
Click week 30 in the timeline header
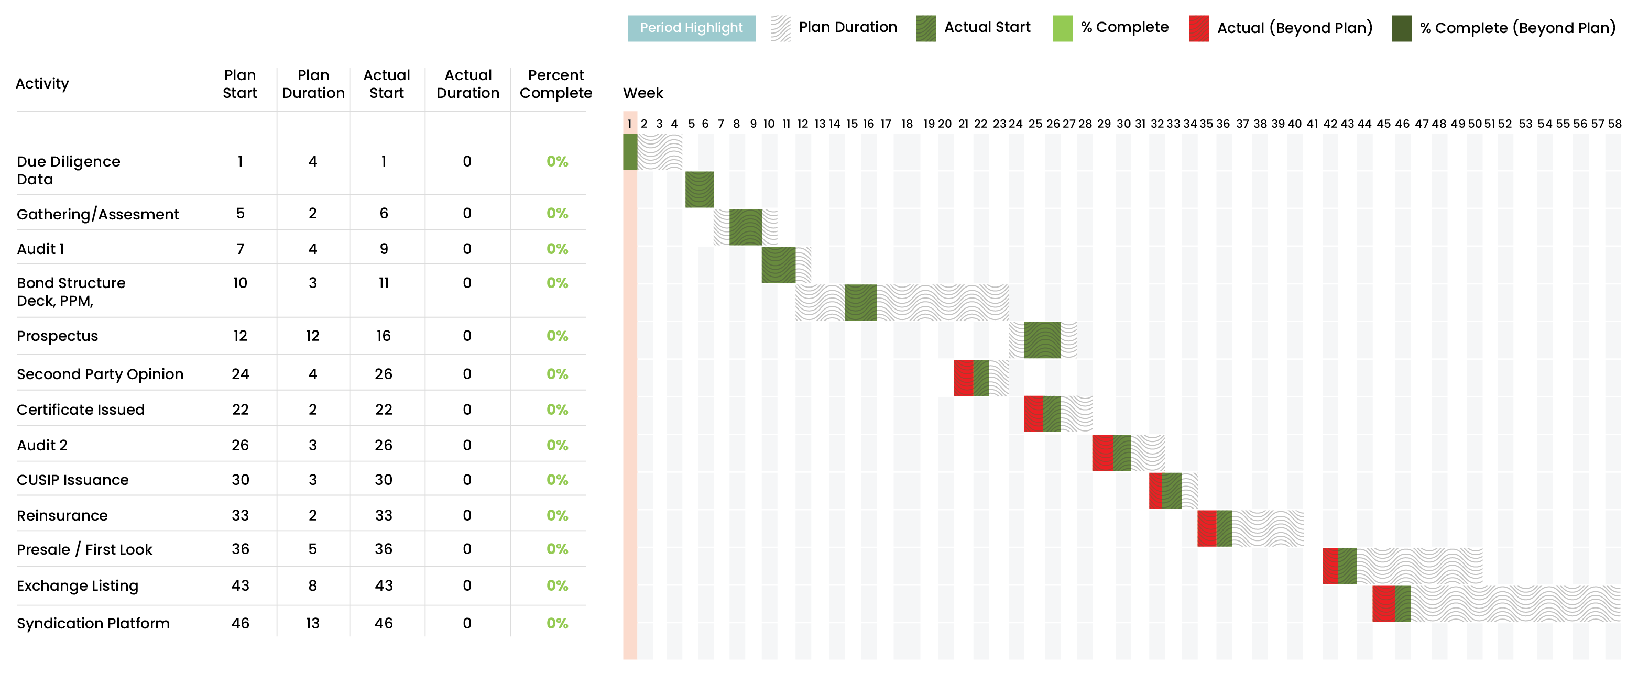1123,124
